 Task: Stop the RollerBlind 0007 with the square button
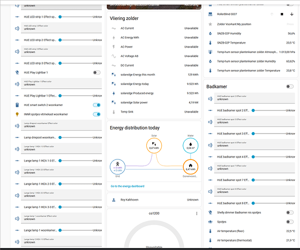[282, 14]
